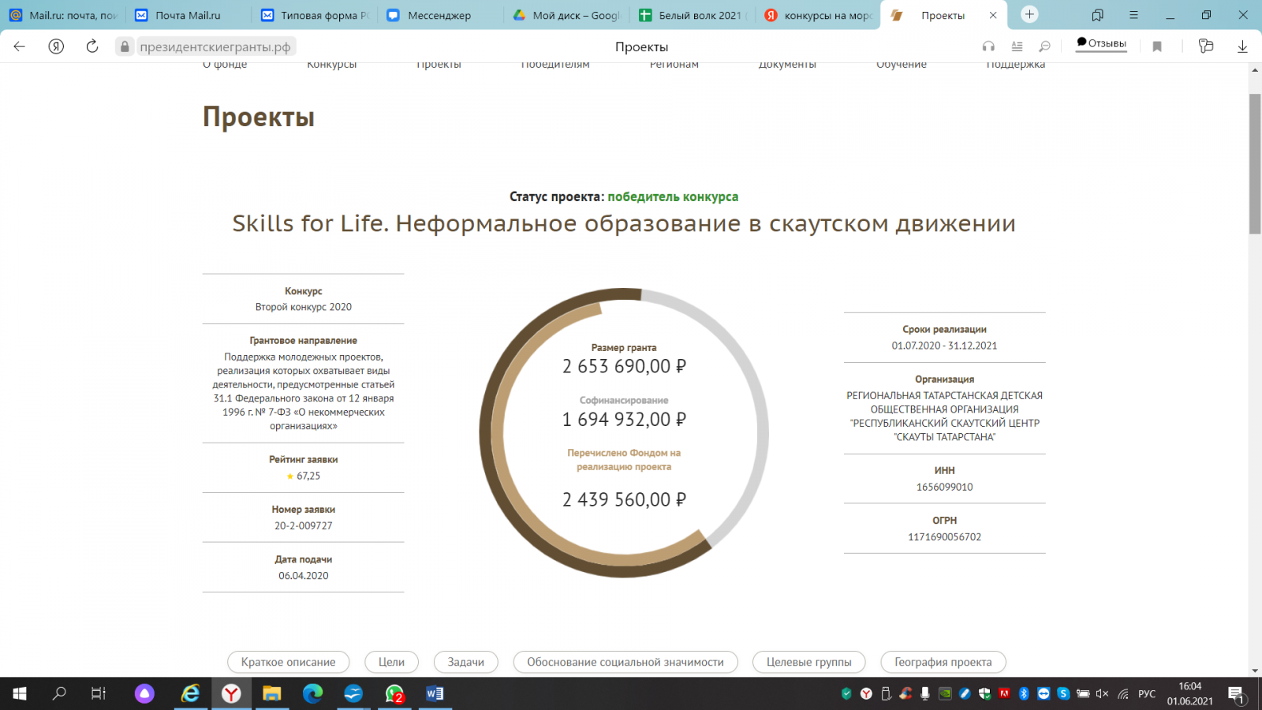Image resolution: width=1262 pixels, height=710 pixels.
Task: Click the site lock security icon
Action: coord(125,47)
